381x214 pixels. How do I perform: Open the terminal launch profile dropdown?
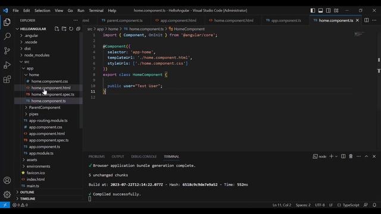click(x=336, y=156)
